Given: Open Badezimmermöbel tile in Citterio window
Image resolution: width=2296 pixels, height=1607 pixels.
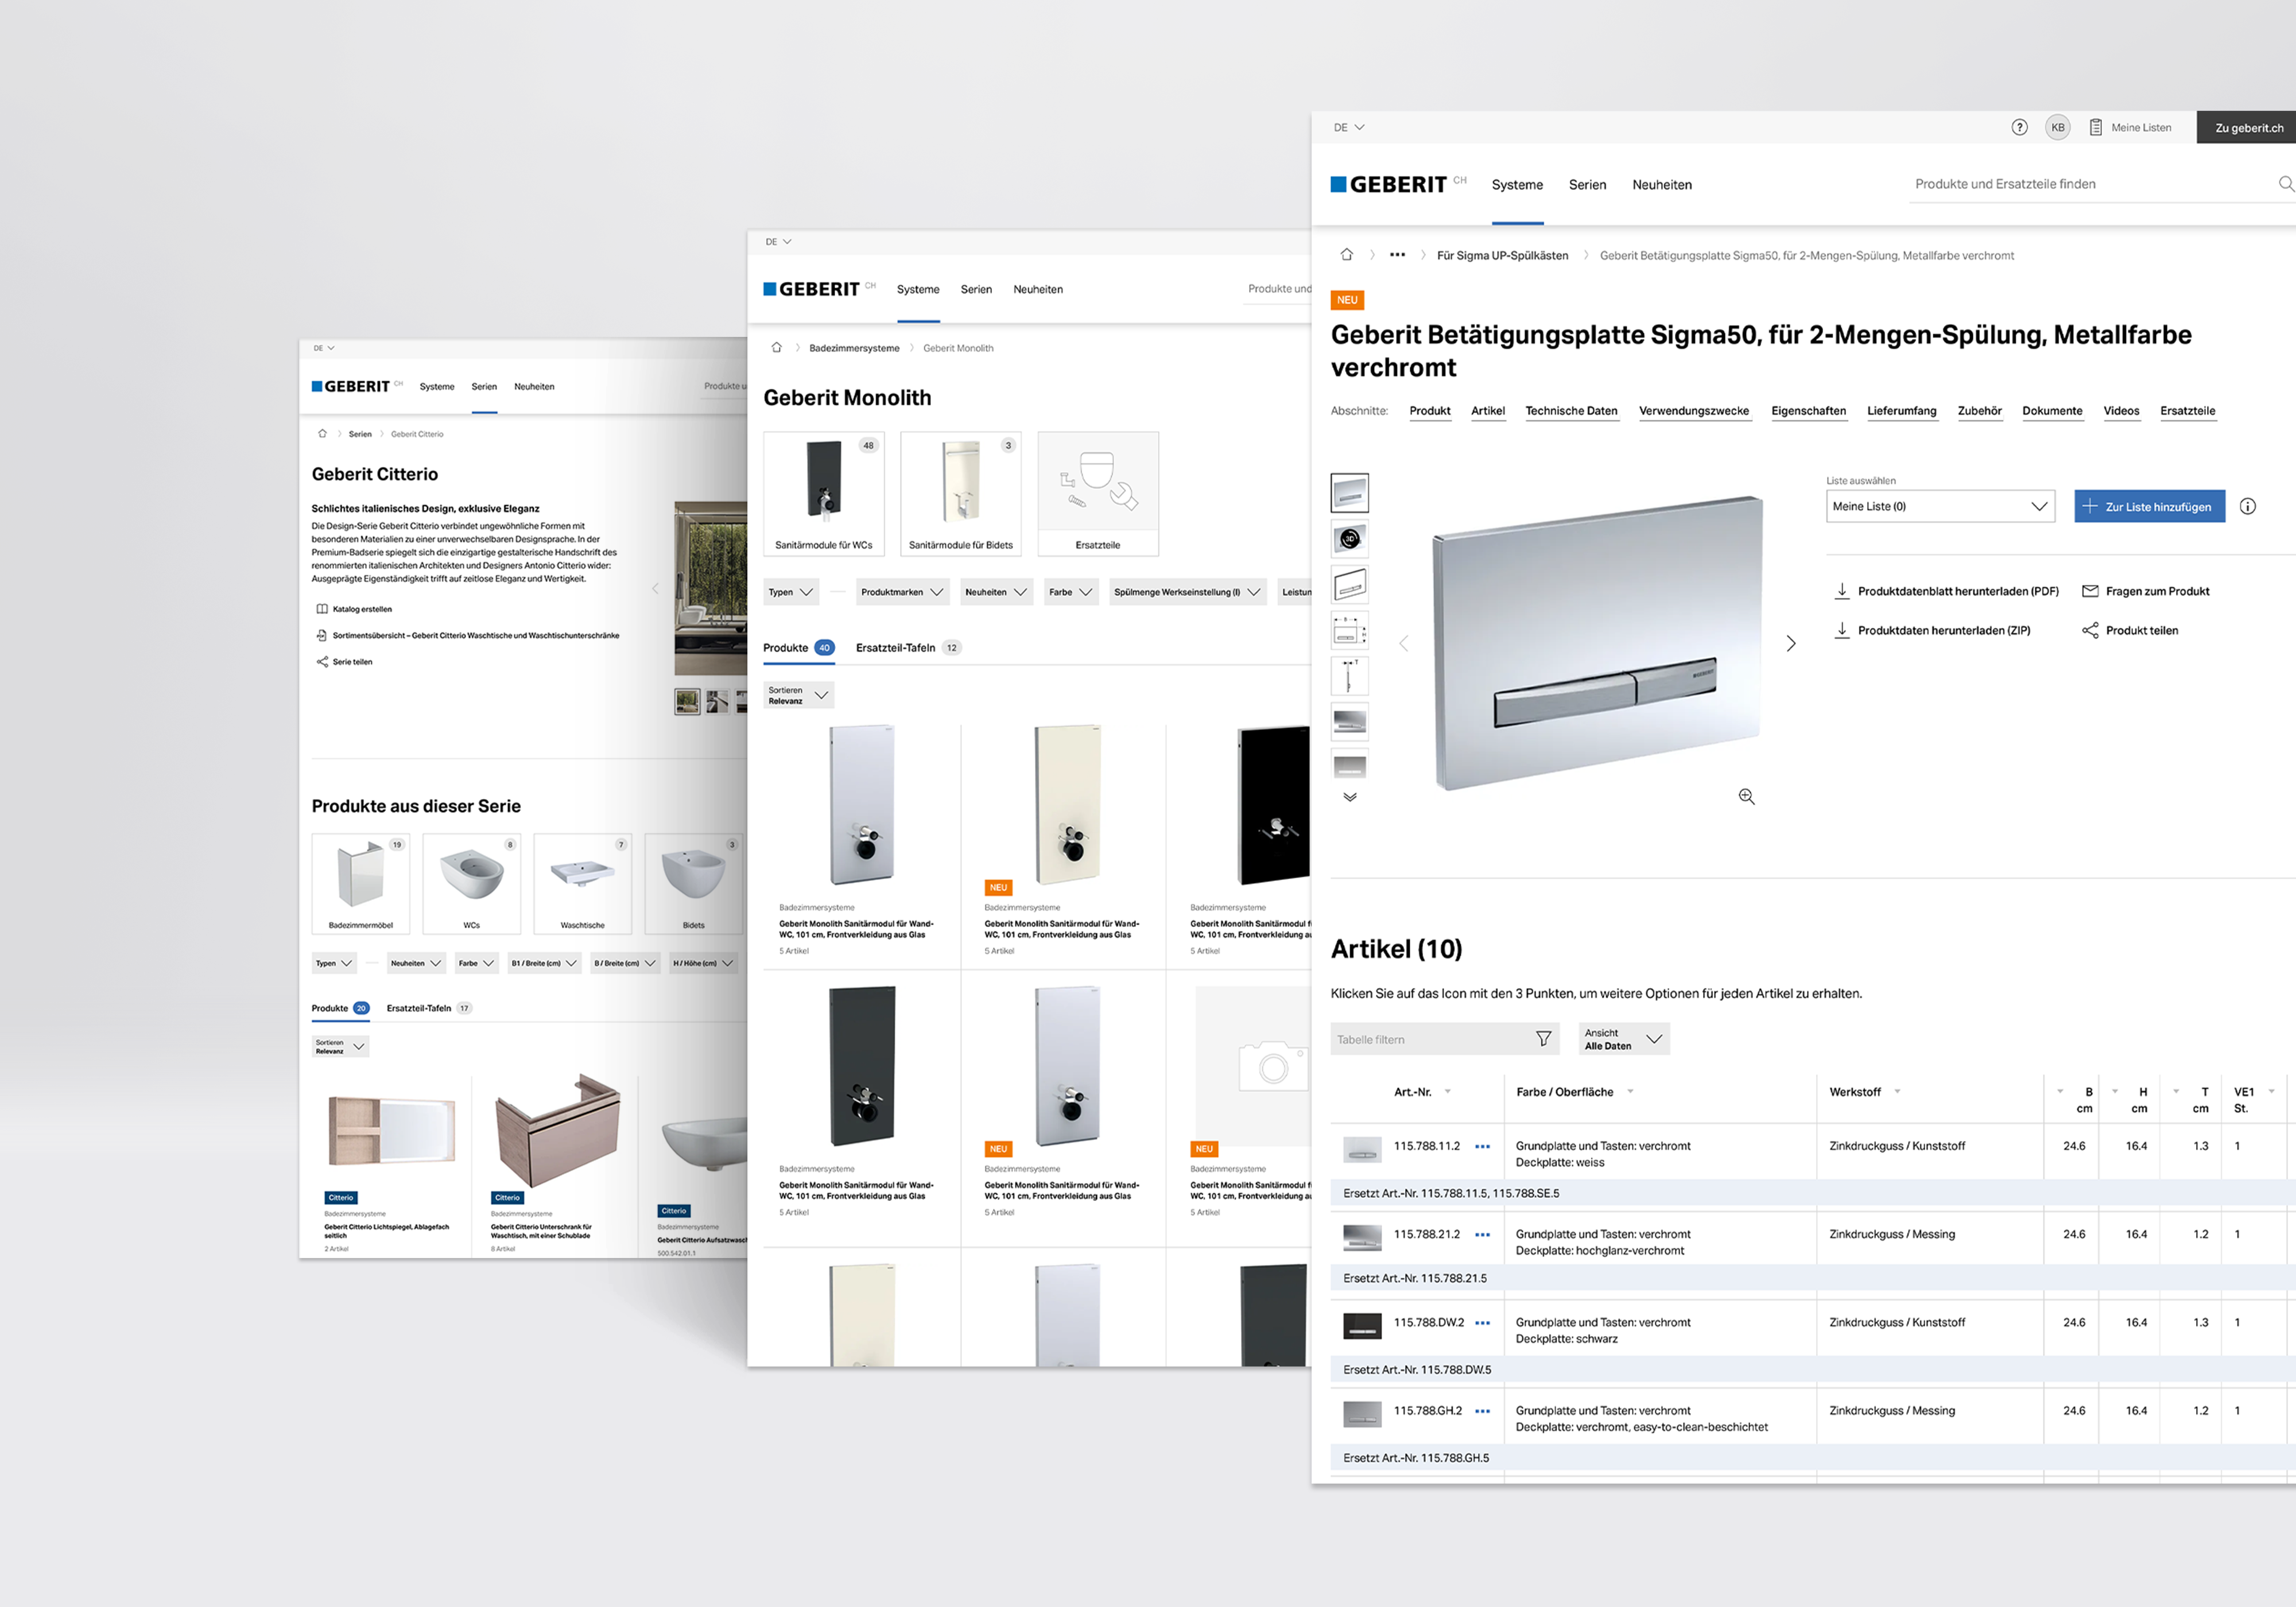Looking at the screenshot, I should pos(360,884).
